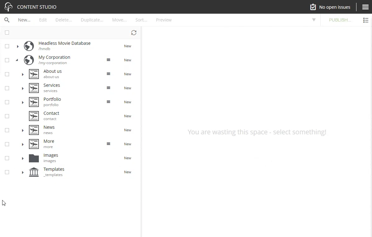Open the search magnifier in the toolbar
This screenshot has height=237, width=372.
(7, 20)
